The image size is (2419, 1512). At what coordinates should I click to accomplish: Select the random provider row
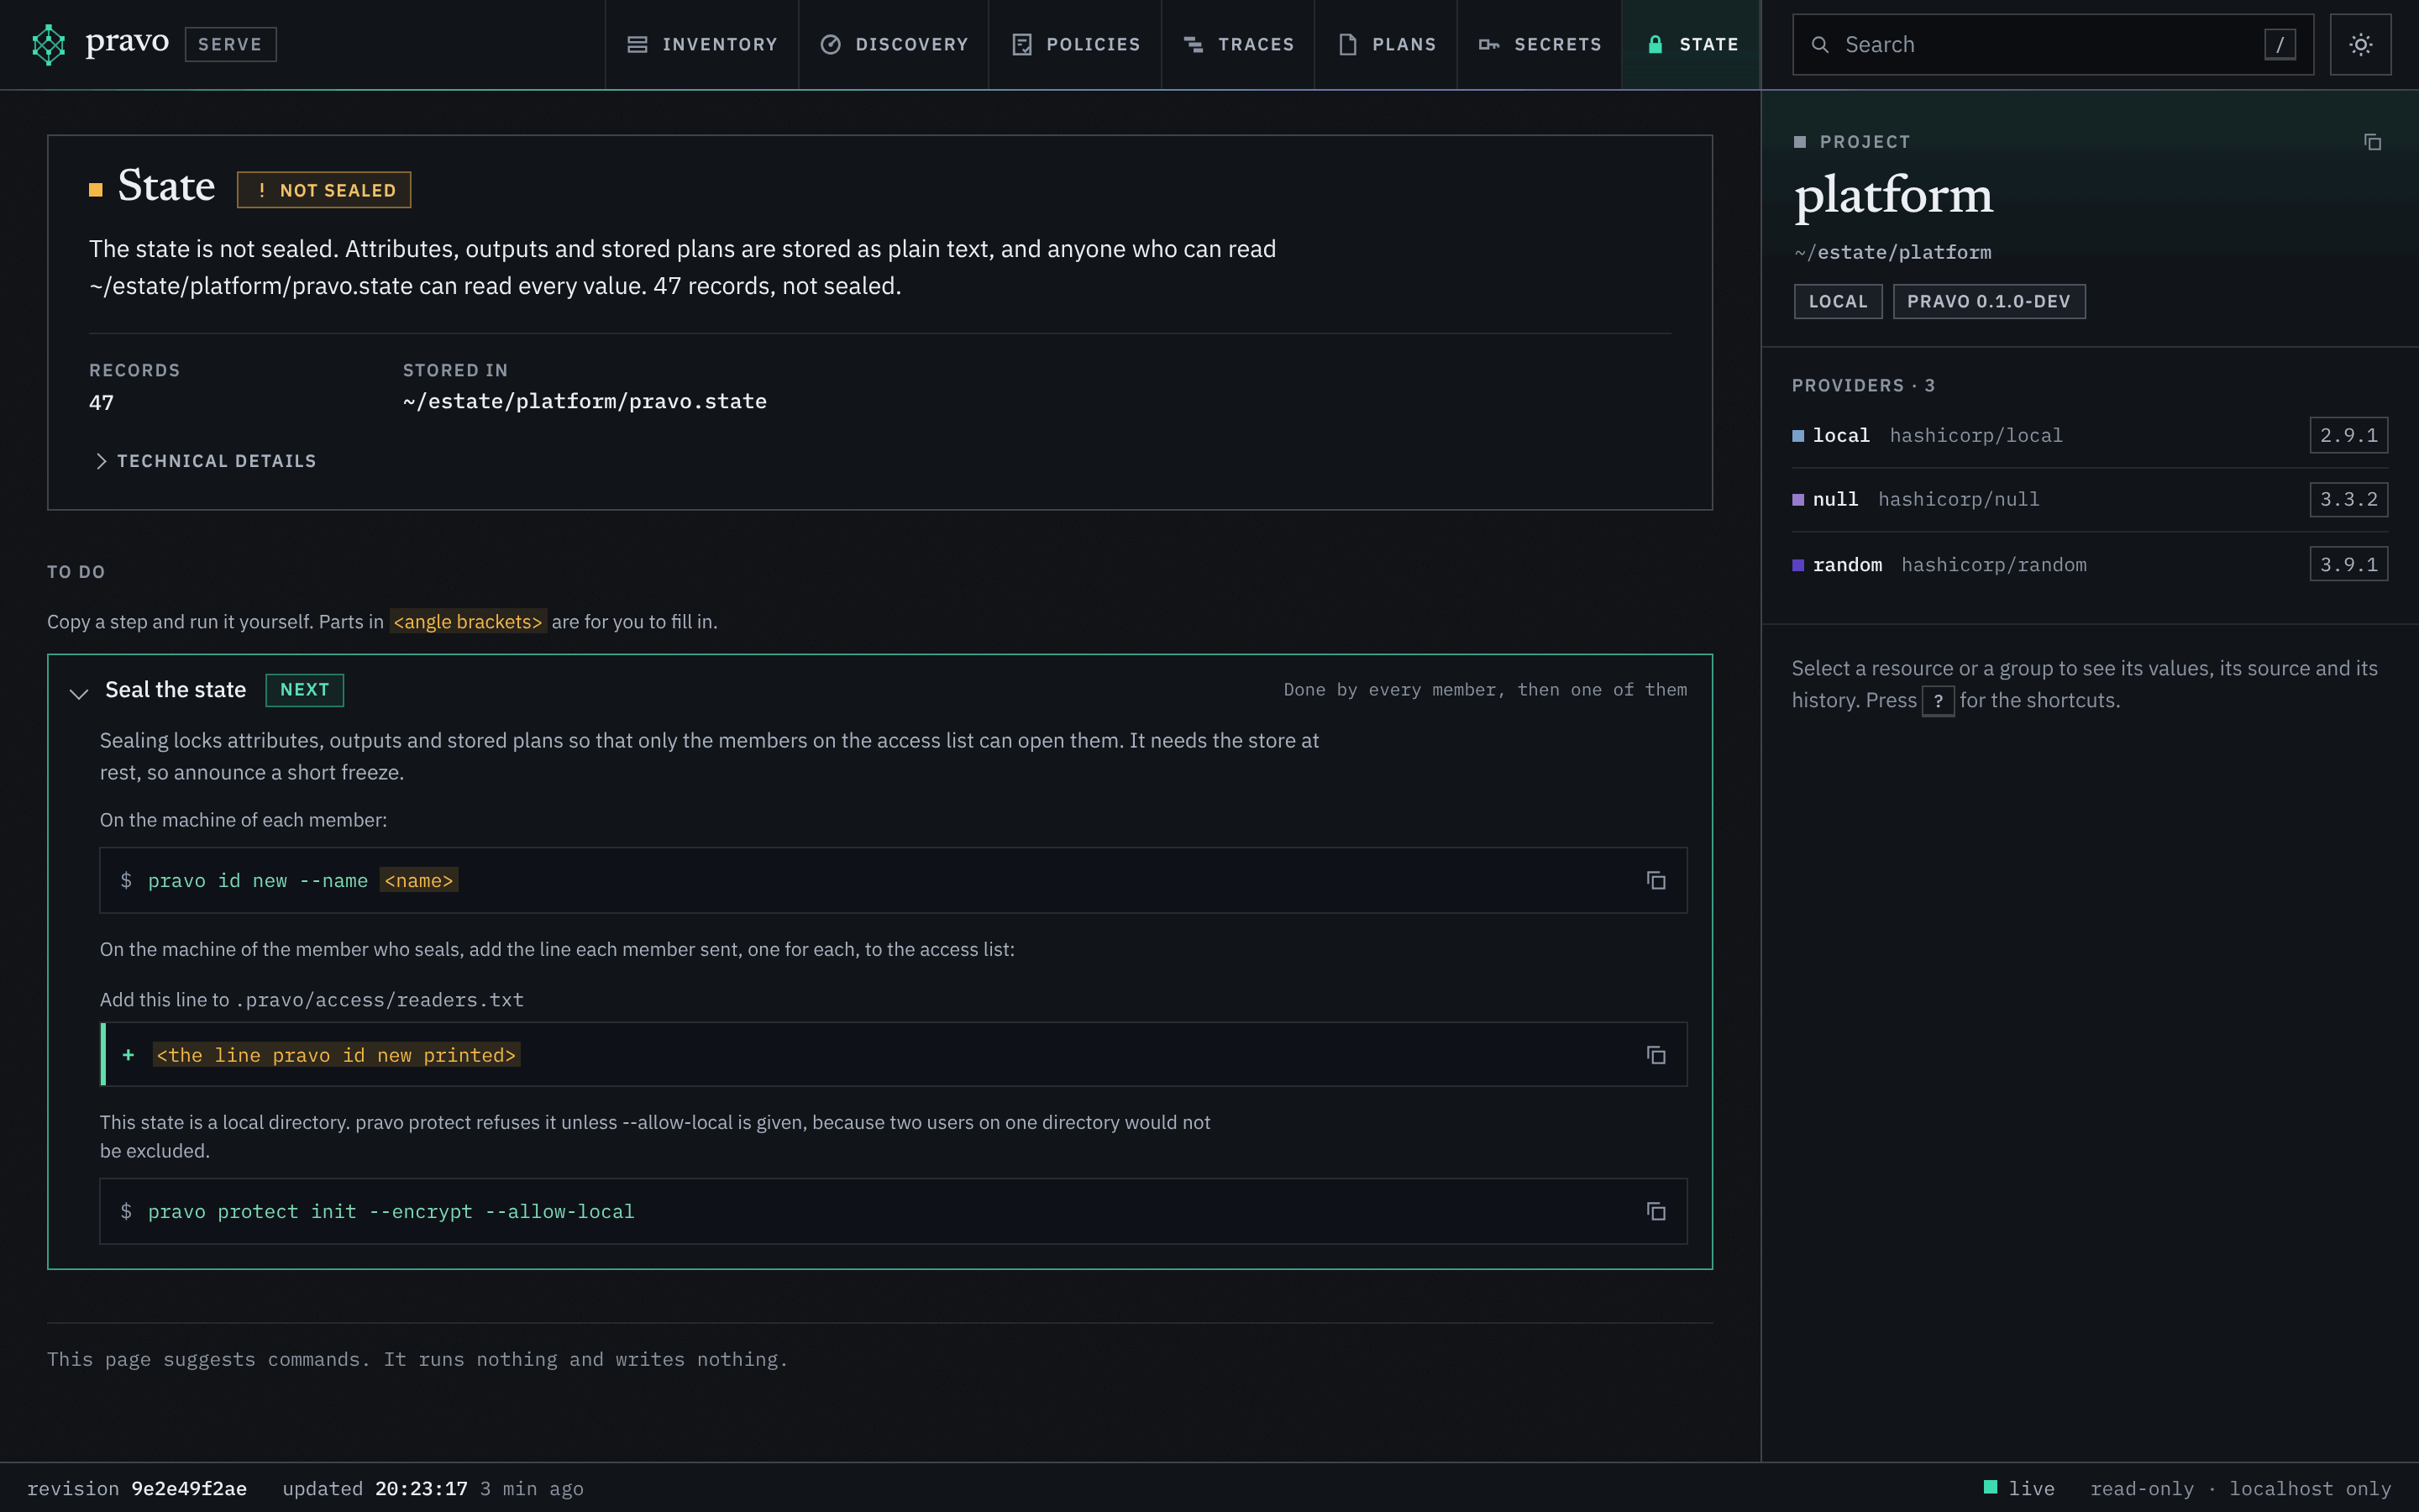[2089, 564]
